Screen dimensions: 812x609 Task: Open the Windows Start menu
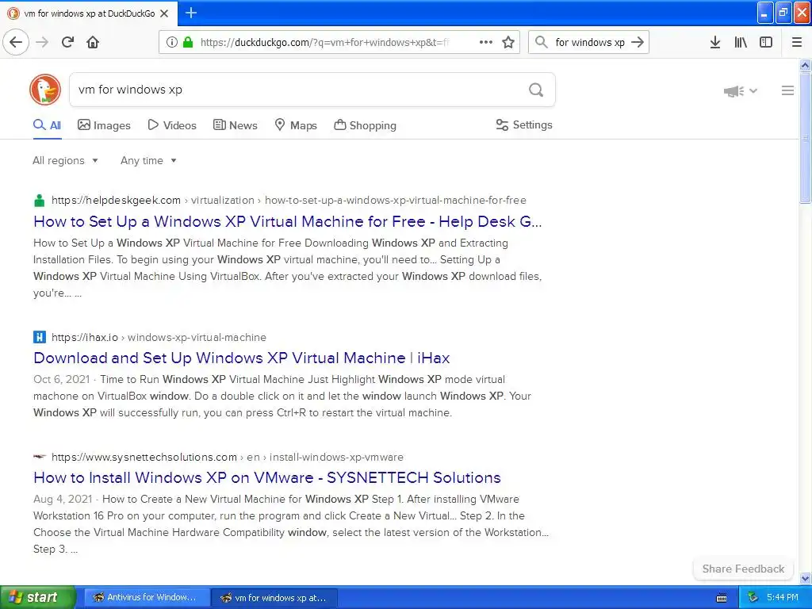[38, 597]
